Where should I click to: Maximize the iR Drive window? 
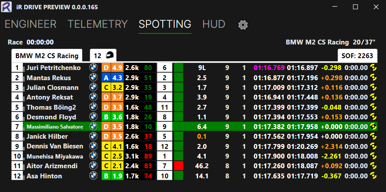[356, 7]
